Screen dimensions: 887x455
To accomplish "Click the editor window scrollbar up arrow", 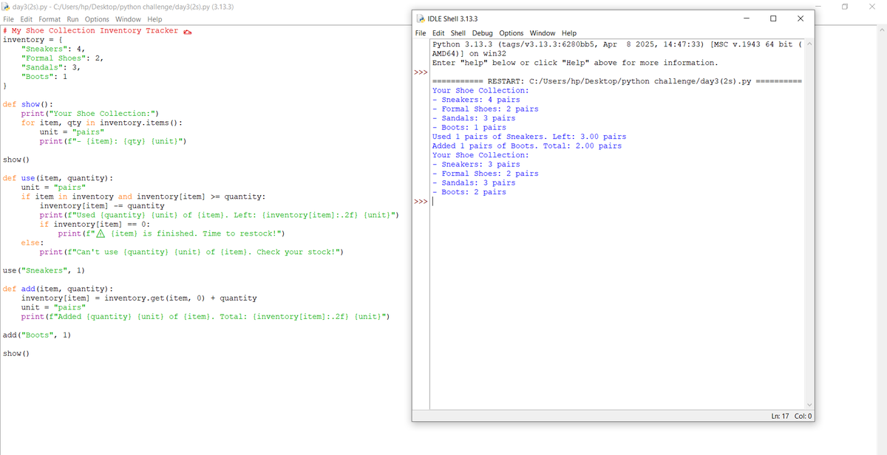I will pyautogui.click(x=880, y=30).
